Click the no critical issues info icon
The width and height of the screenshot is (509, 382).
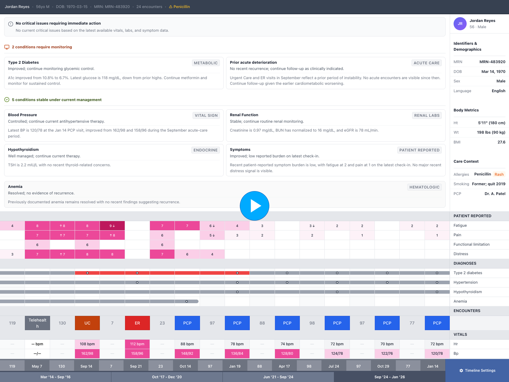pos(11,24)
